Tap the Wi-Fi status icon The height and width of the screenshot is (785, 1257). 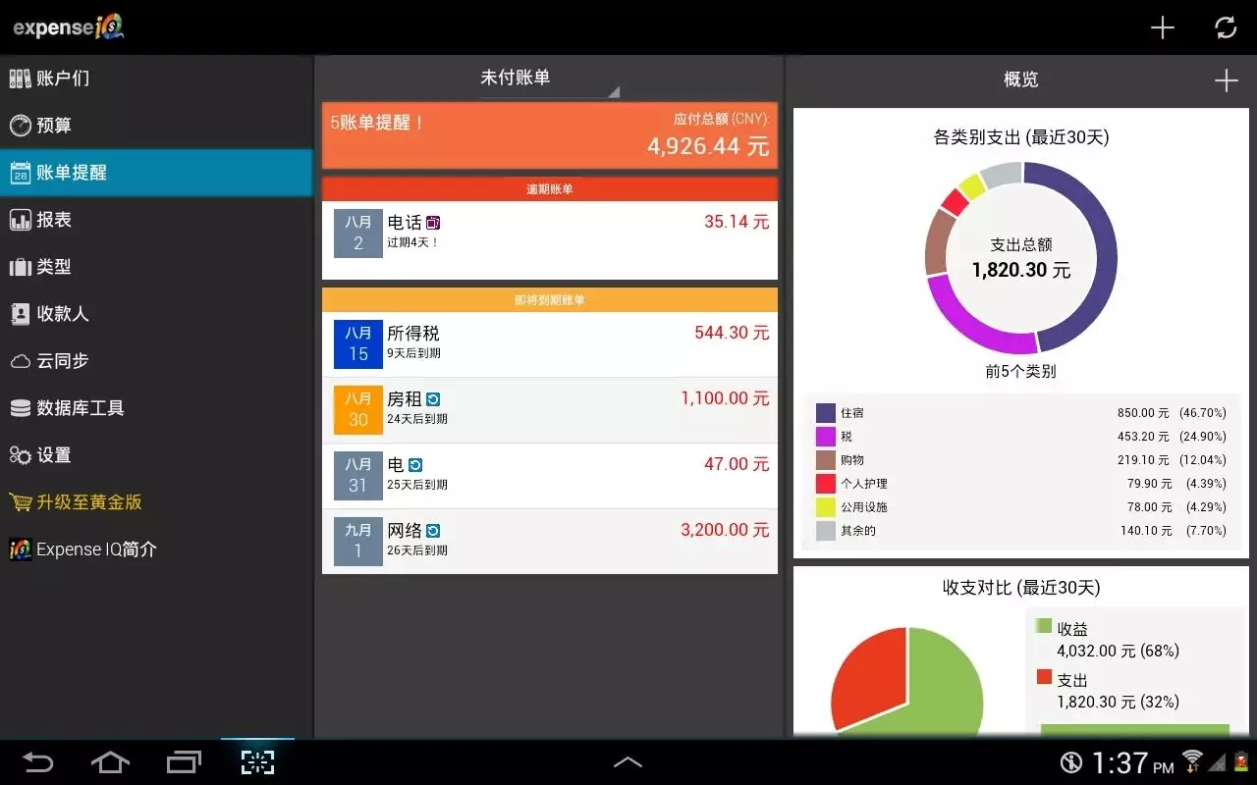(1192, 761)
